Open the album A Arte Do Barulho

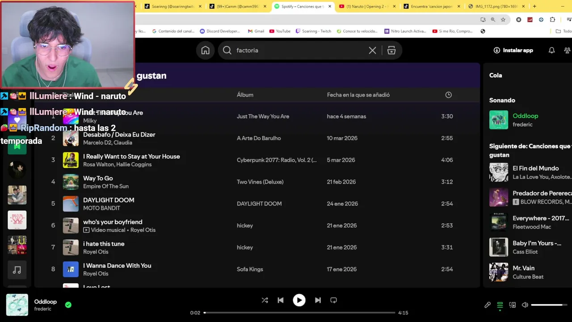pyautogui.click(x=259, y=138)
